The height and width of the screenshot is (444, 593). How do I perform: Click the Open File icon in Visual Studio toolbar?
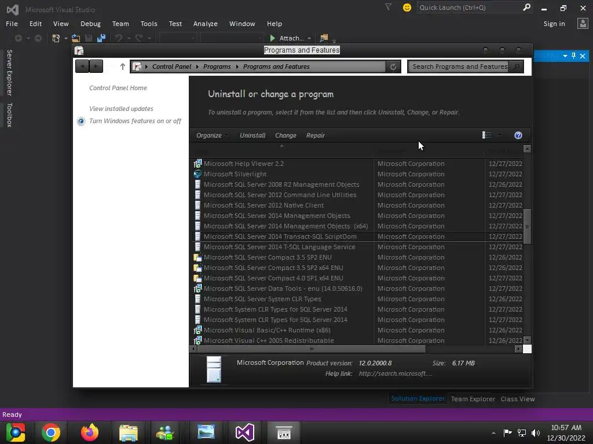click(76, 38)
